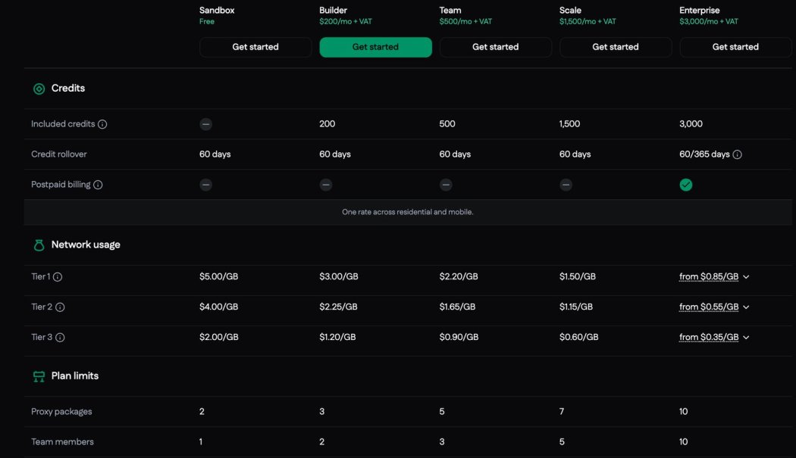
Task: Click the Enterprise plan name
Action: (x=700, y=10)
